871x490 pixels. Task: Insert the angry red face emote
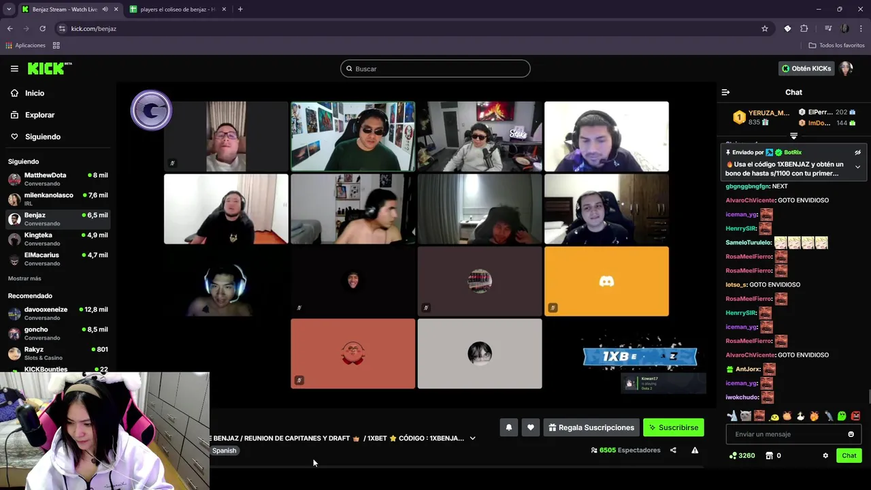[x=855, y=416]
